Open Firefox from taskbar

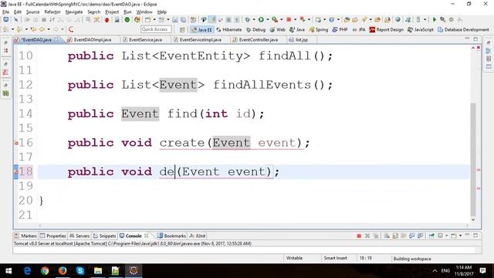(x=63, y=271)
